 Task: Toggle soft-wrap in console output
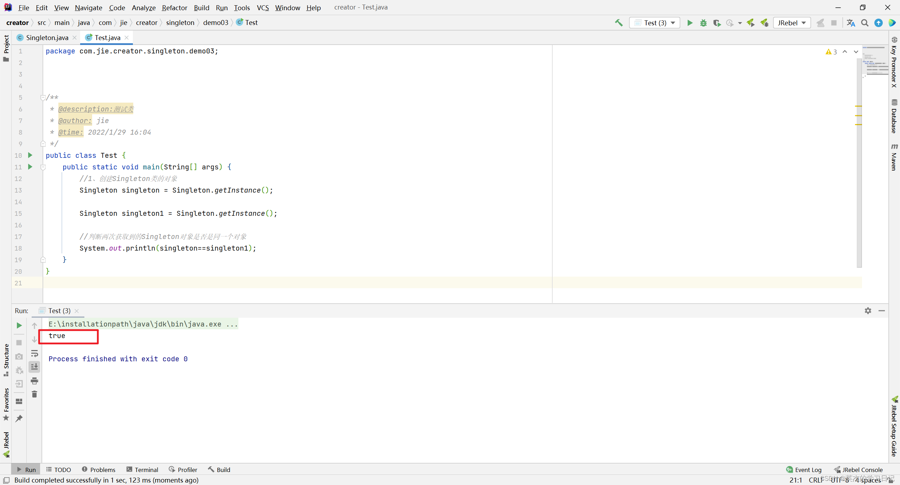point(34,353)
